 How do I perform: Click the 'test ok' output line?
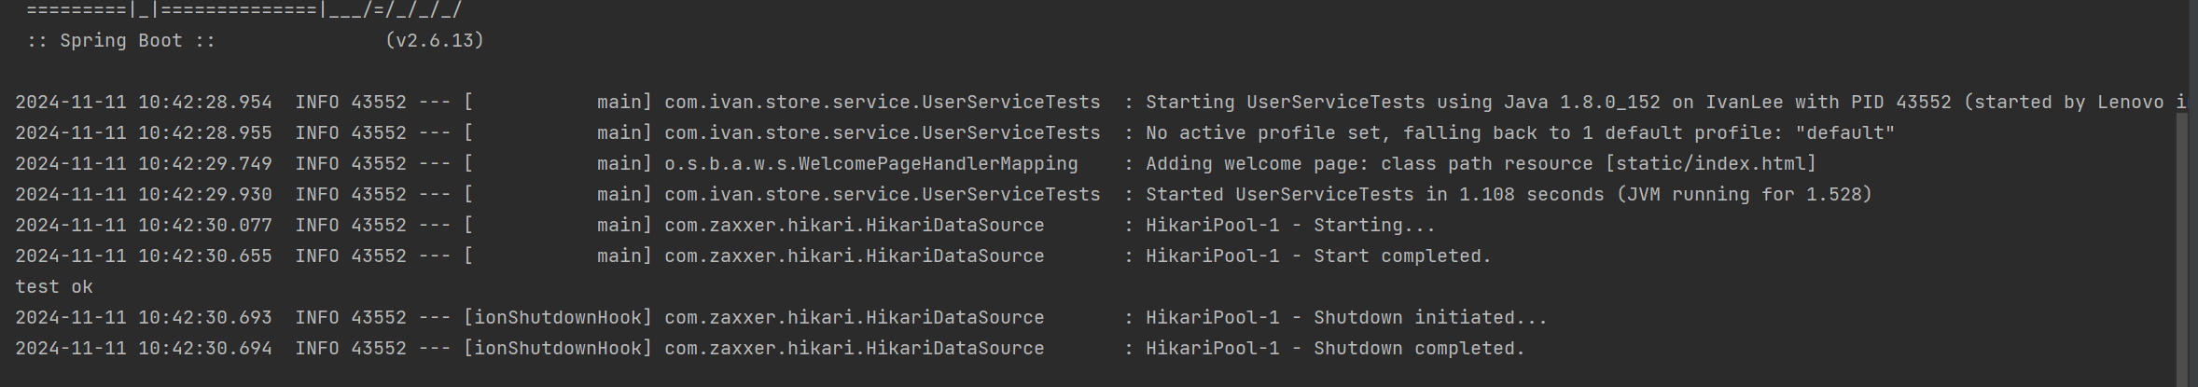coord(54,287)
